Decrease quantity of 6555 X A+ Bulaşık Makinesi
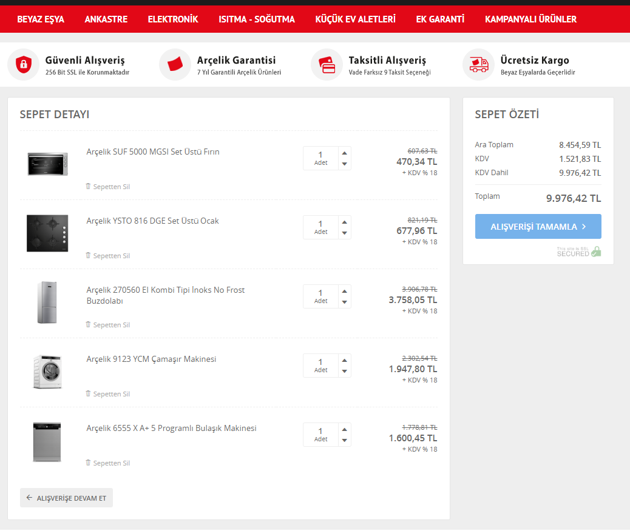 coord(344,440)
